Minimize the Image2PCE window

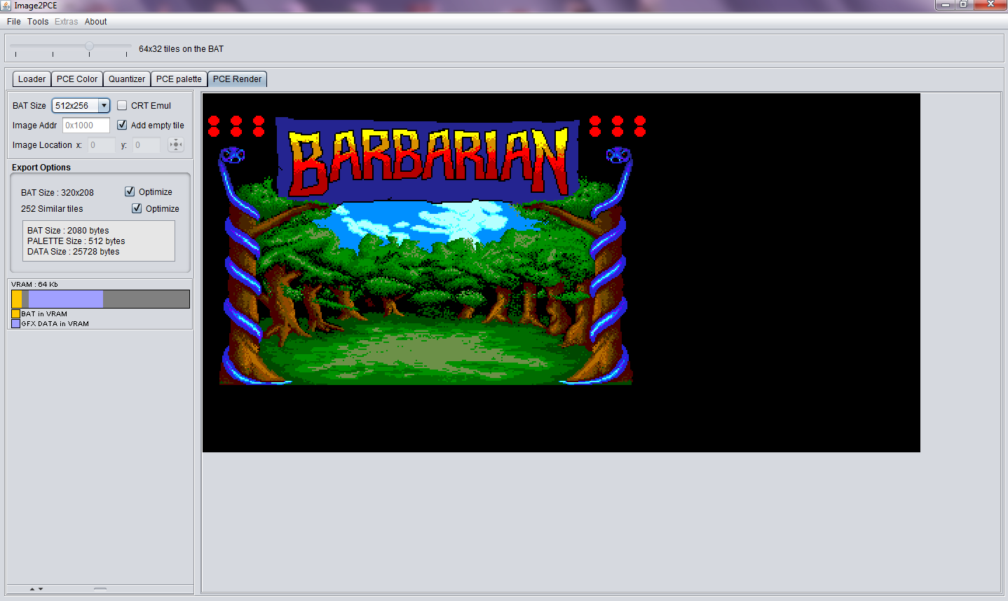[x=946, y=5]
